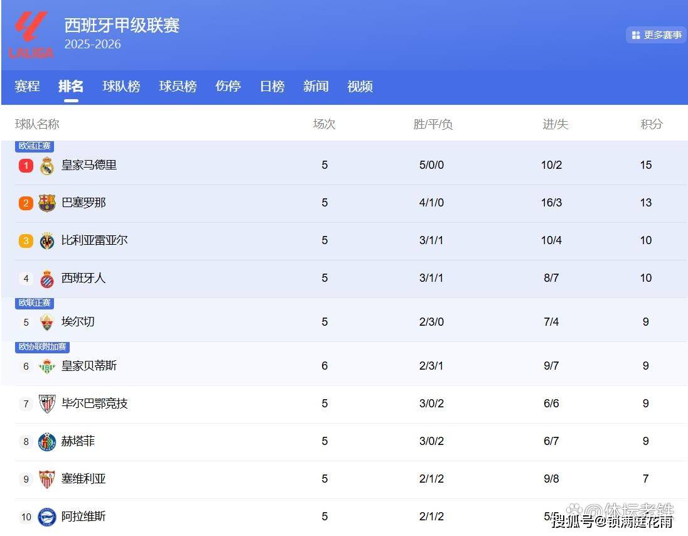Click the Espanyol club crest
Image resolution: width=688 pixels, height=536 pixels.
point(47,279)
